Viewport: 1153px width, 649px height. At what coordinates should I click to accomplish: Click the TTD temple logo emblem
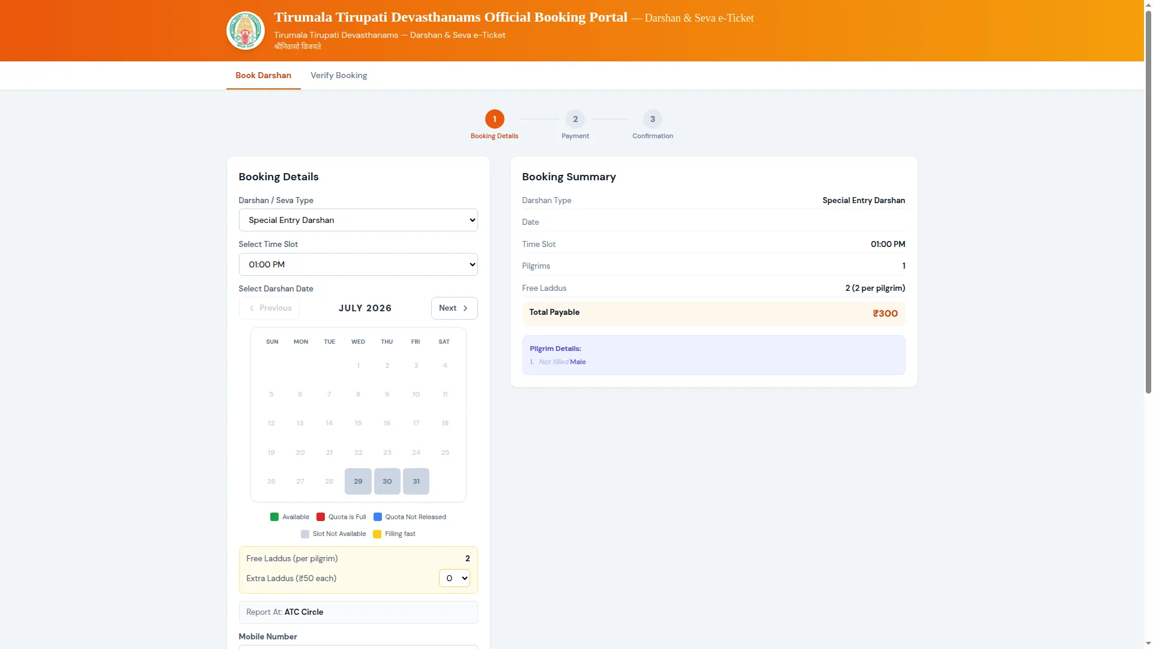[x=245, y=31]
